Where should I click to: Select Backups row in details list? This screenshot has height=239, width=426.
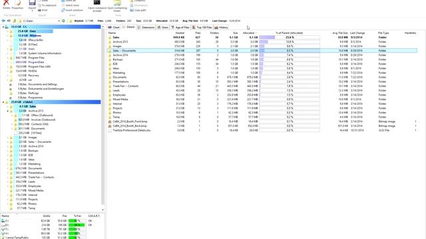[262, 60]
